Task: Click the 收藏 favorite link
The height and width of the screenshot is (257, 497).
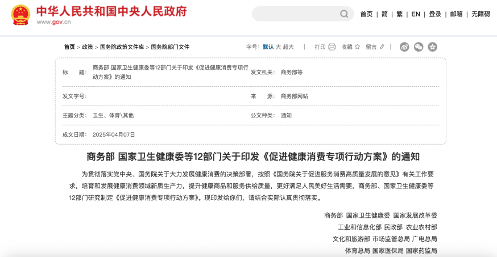Action: [x=347, y=47]
